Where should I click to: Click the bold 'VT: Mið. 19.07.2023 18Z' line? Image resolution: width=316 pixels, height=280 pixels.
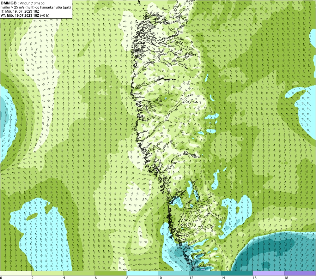(x=20, y=15)
